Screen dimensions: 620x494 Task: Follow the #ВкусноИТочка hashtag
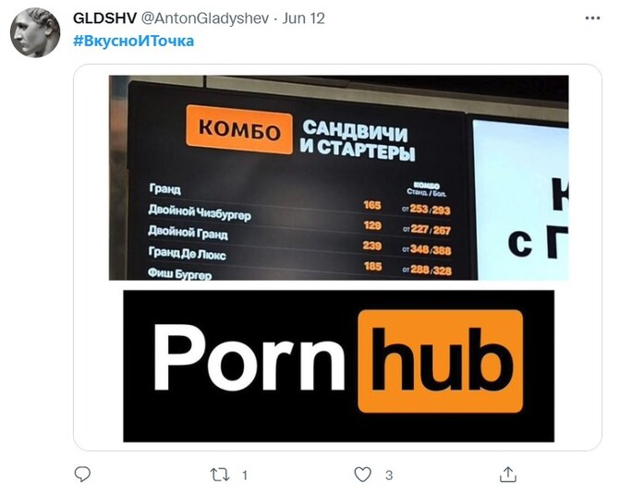click(x=134, y=42)
